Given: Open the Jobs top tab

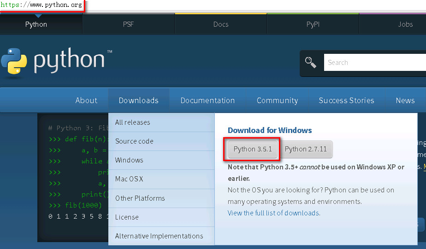Looking at the screenshot, I should pos(405,24).
